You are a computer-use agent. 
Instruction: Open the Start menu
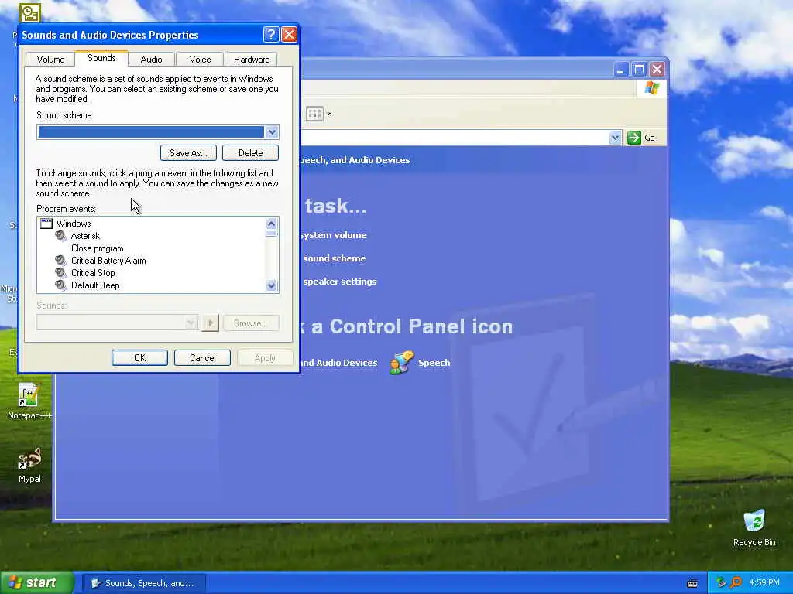tap(36, 583)
